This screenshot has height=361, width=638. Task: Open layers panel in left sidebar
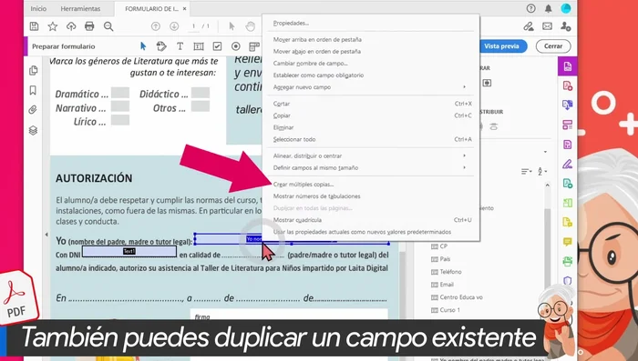coord(34,130)
